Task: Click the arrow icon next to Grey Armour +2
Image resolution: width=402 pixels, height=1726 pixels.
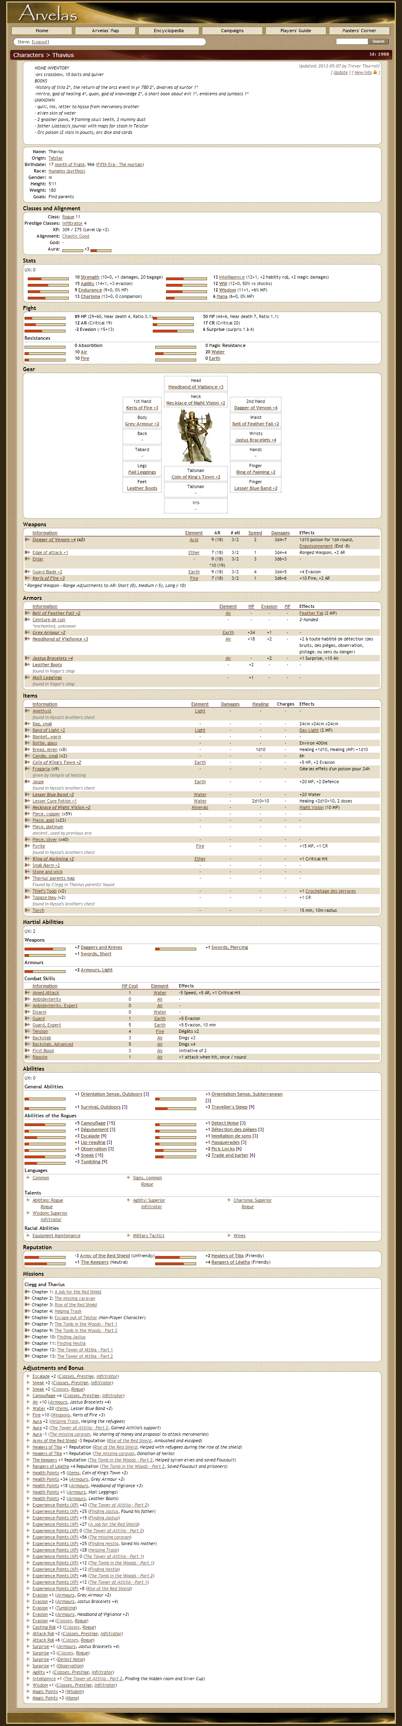Action: [x=27, y=632]
